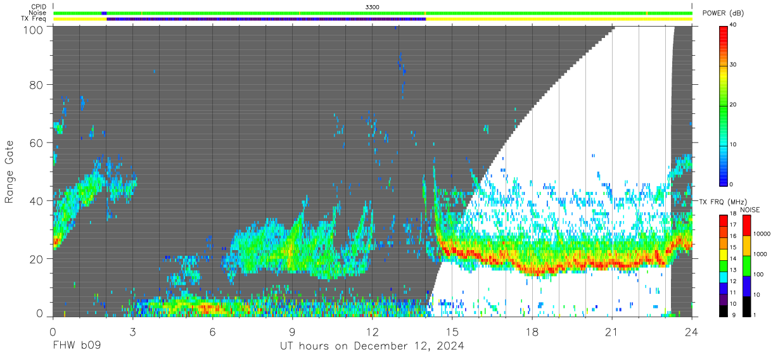This screenshot has height=359, width=778.
Task: Click the TX FRQ (MHz) colorbar
Action: [724, 265]
